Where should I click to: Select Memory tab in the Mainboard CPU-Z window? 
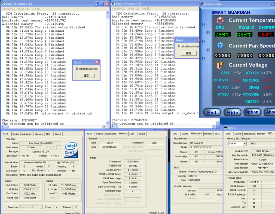click(208, 134)
